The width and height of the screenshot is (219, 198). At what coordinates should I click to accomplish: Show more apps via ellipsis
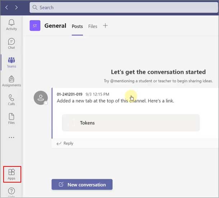click(12, 137)
